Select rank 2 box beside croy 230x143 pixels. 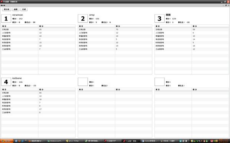(83, 19)
